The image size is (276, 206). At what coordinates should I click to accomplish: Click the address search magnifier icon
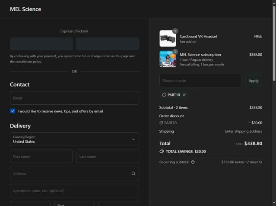[133, 174]
